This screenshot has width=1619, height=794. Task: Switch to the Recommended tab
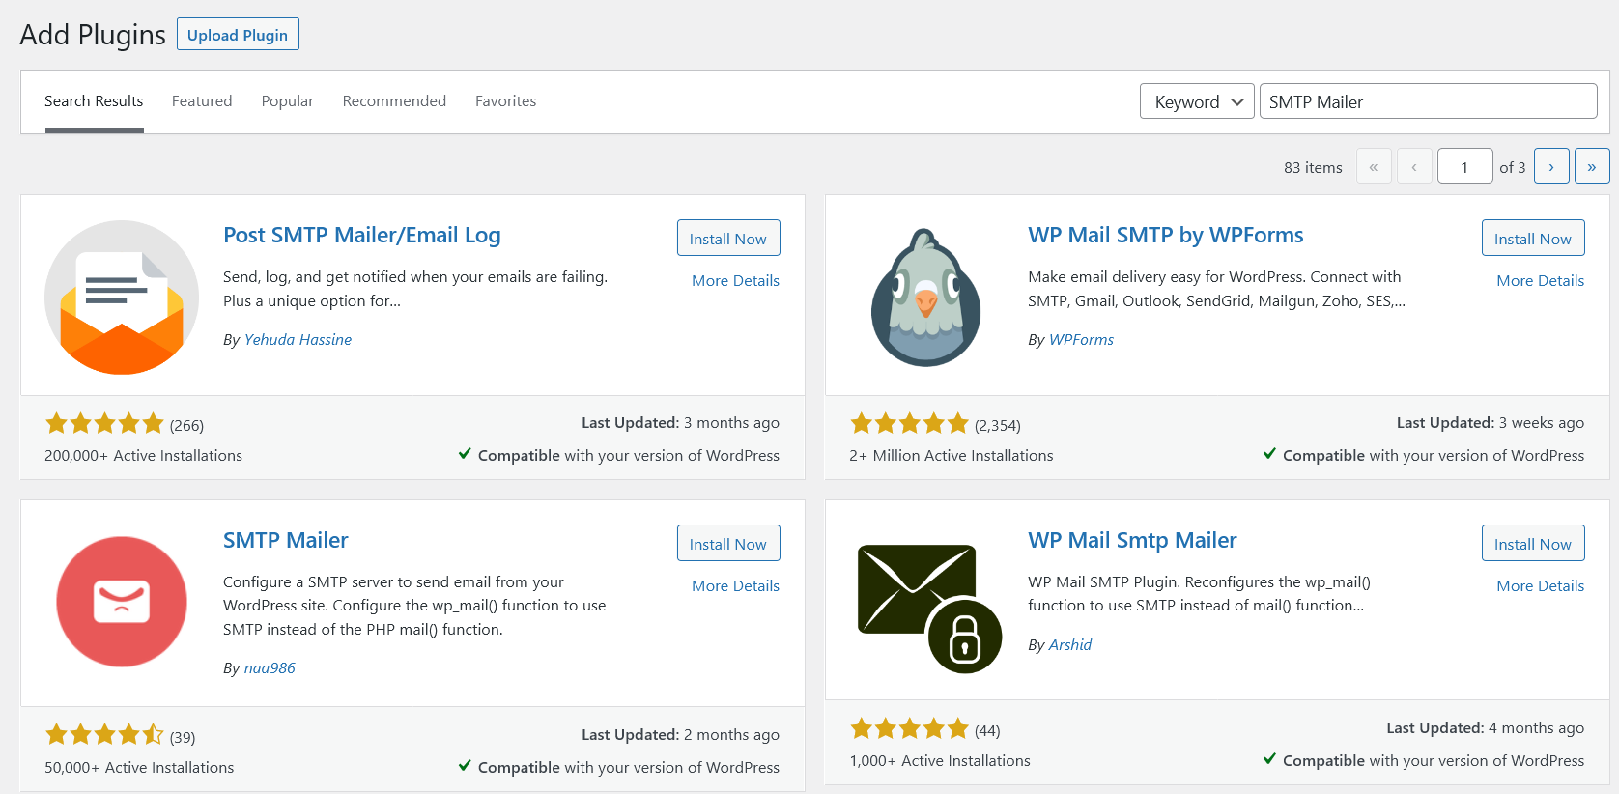pyautogui.click(x=394, y=101)
